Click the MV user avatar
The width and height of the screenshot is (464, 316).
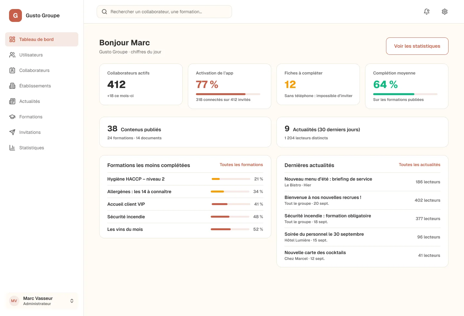pos(14,301)
